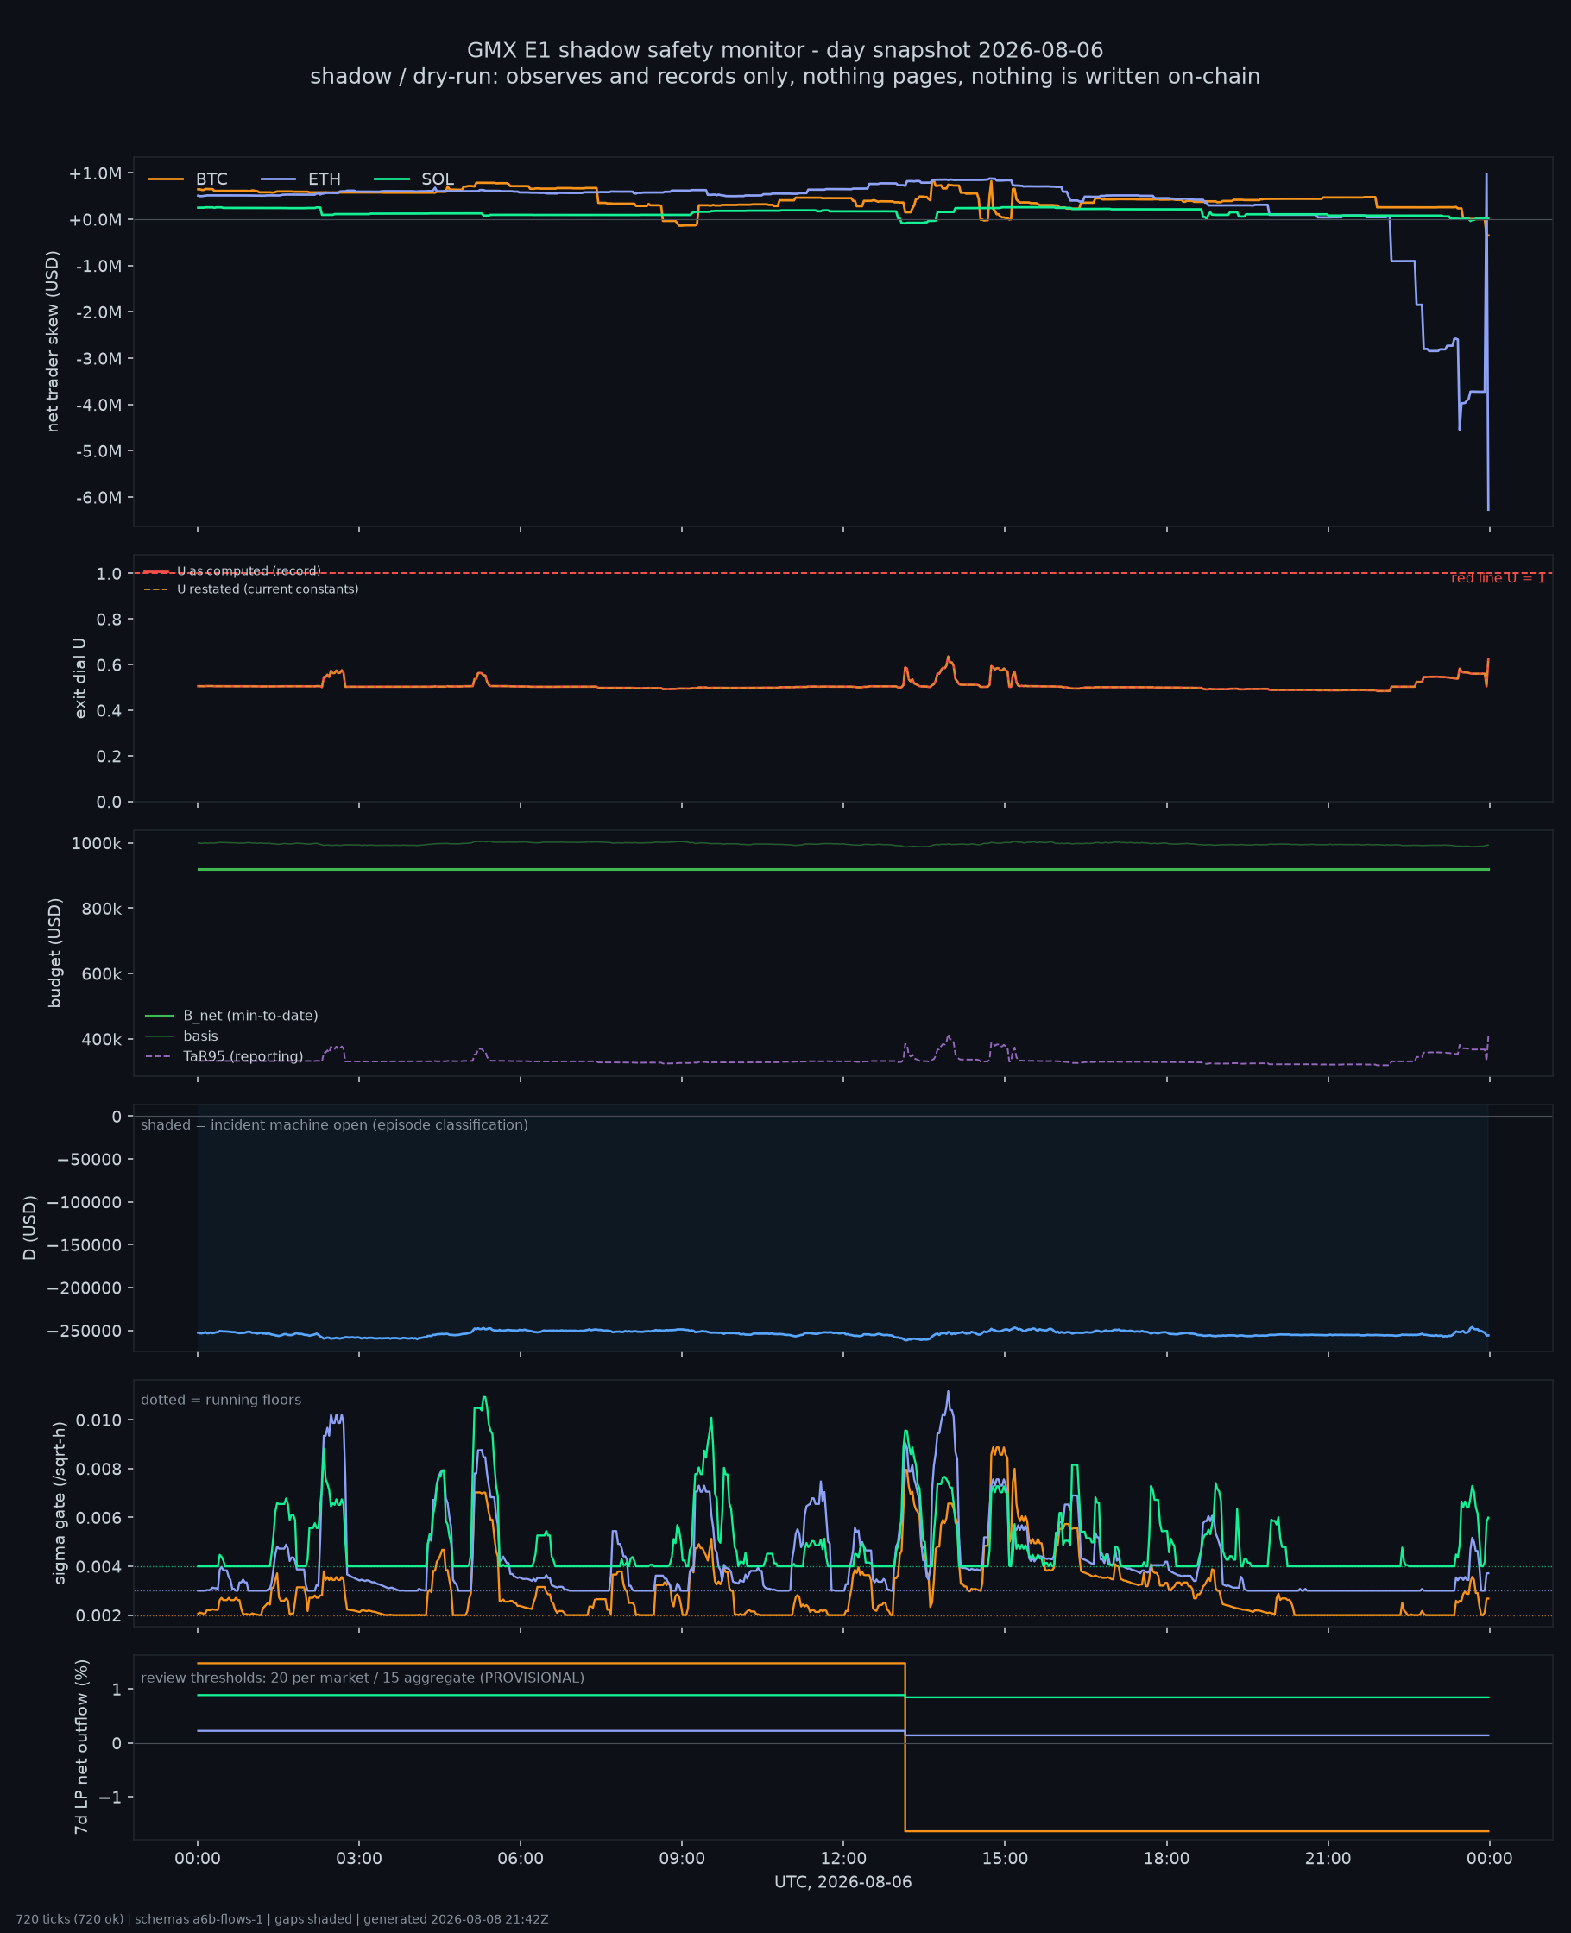Click the shaded incident machine annotation
The width and height of the screenshot is (1571, 1933).
coord(334,1124)
